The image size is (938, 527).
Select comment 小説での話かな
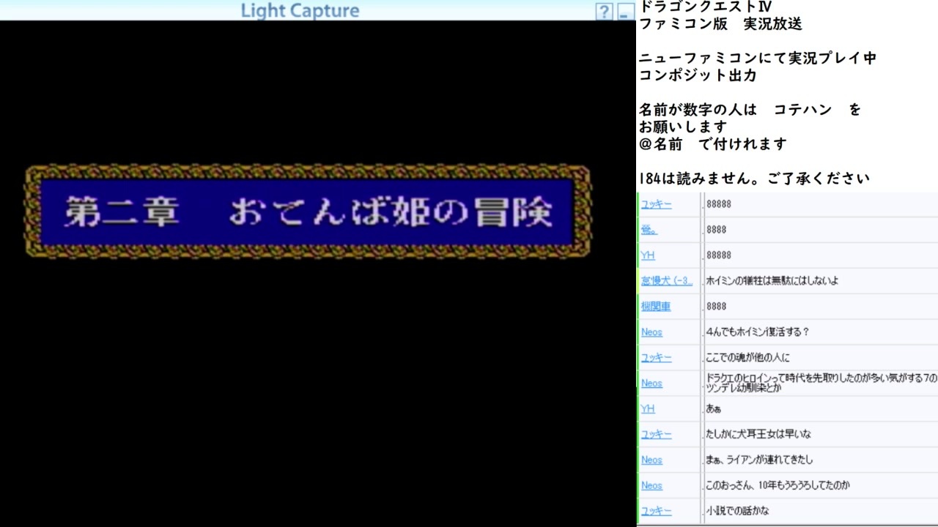pos(737,512)
